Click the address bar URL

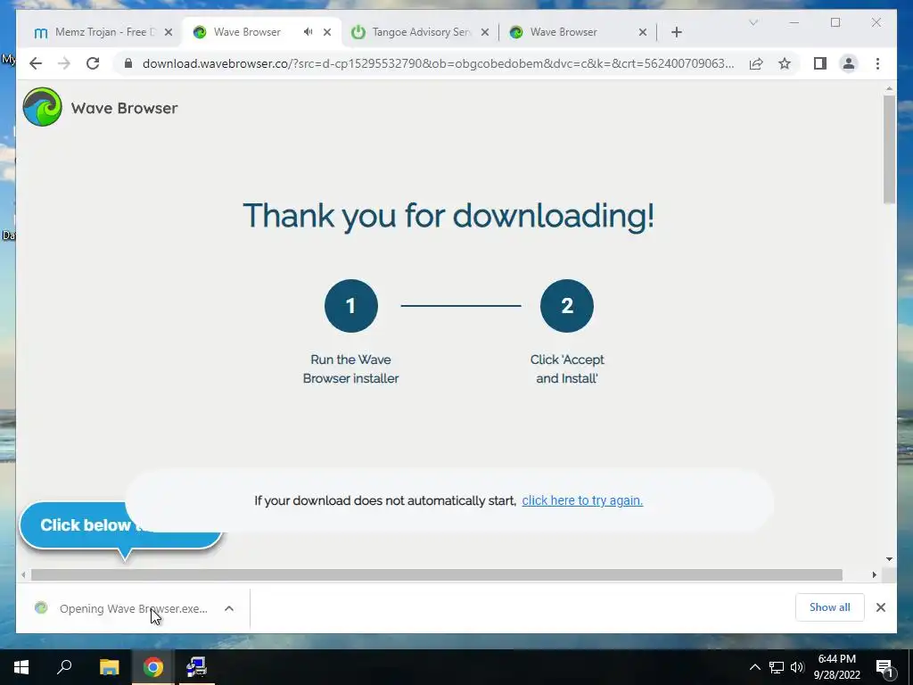(438, 63)
